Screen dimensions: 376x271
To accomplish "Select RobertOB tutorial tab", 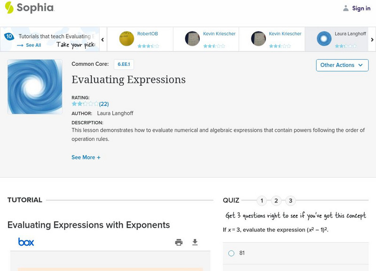I will (140, 39).
